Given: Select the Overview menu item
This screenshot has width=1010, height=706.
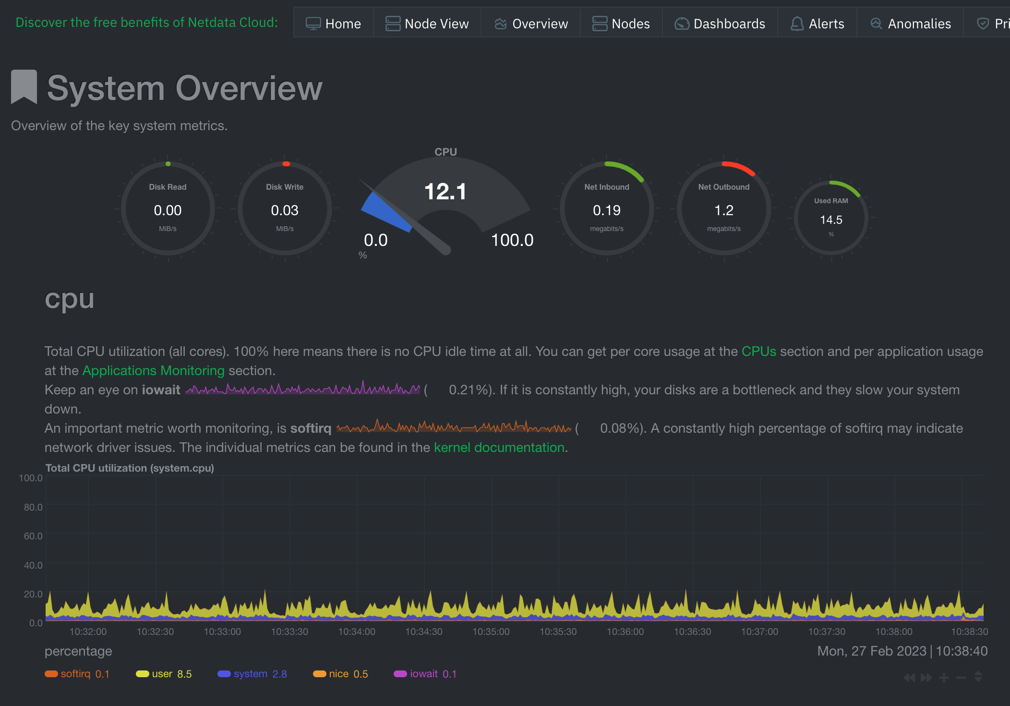Looking at the screenshot, I should pyautogui.click(x=530, y=23).
